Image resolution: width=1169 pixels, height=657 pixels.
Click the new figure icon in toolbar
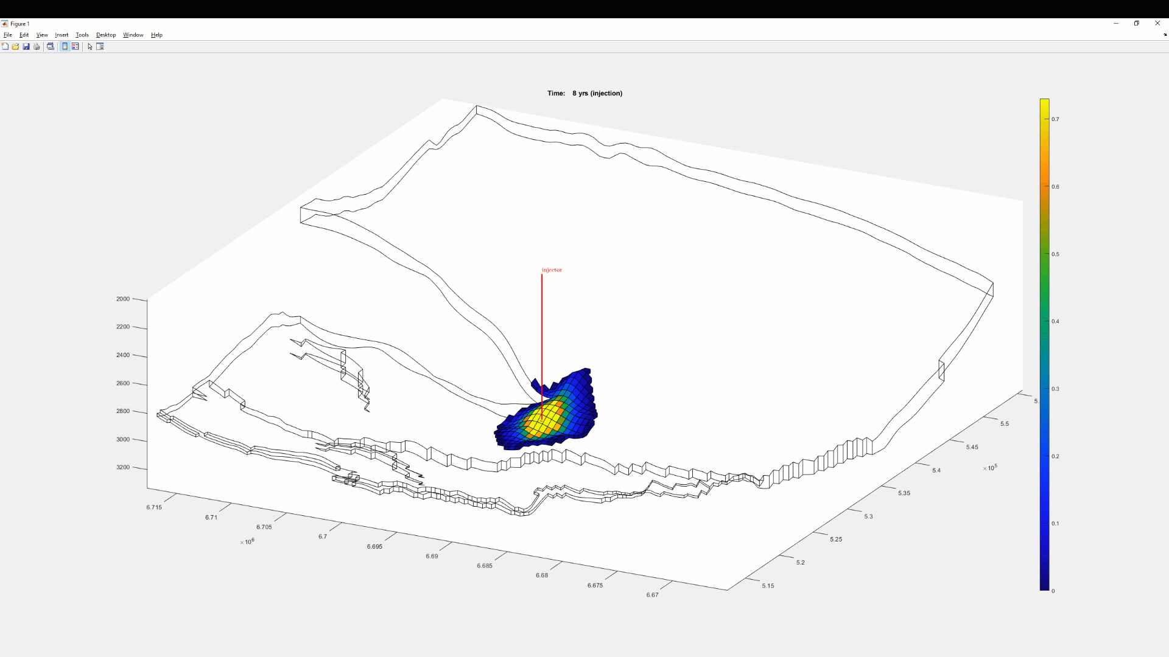pyautogui.click(x=5, y=46)
